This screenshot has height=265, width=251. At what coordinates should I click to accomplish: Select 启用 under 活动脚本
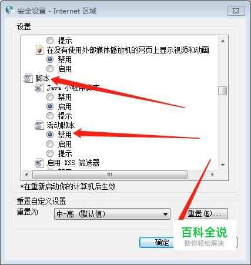coord(50,144)
